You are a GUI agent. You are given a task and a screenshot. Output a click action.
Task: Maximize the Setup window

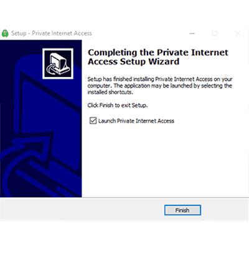(215, 33)
